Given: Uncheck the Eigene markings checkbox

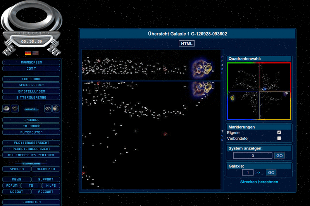Looking at the screenshot, I should [x=279, y=132].
